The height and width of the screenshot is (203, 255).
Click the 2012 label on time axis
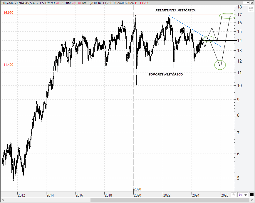coord(21,195)
